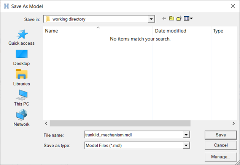The width and height of the screenshot is (240, 165).
Task: Click the Back navigation arrow icon
Action: click(x=164, y=19)
